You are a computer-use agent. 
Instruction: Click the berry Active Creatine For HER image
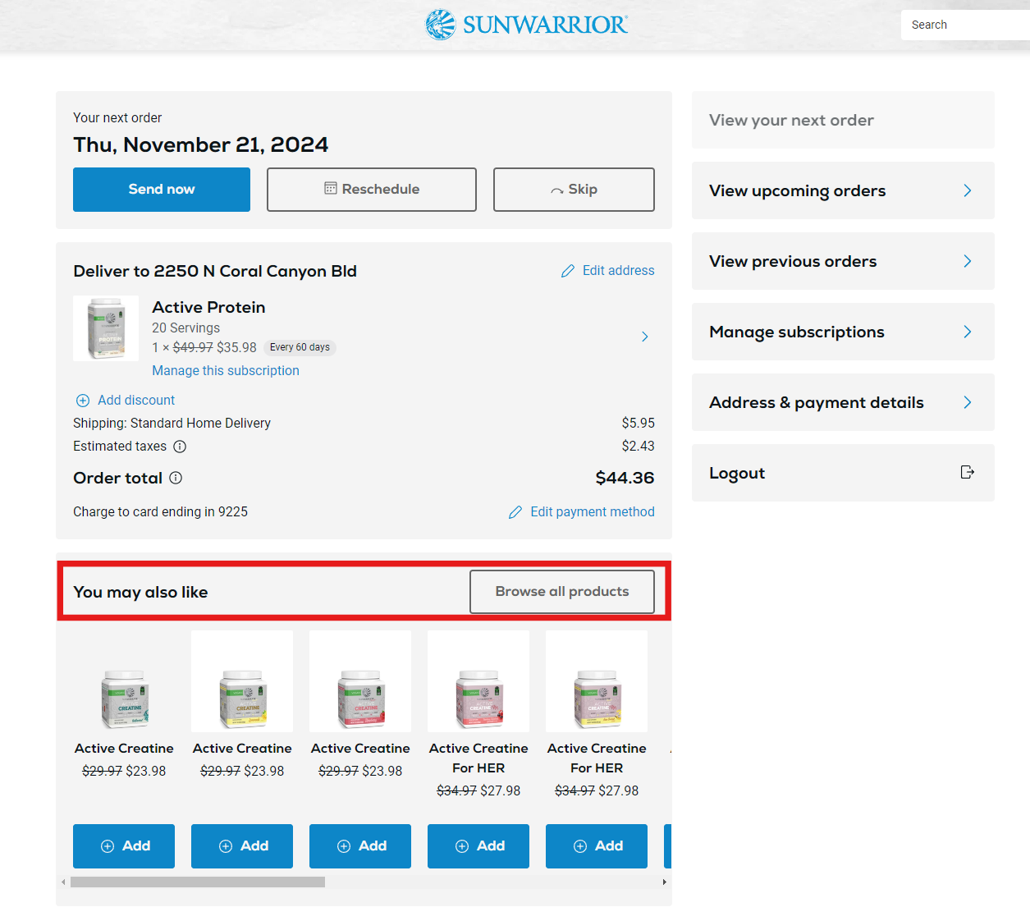478,681
